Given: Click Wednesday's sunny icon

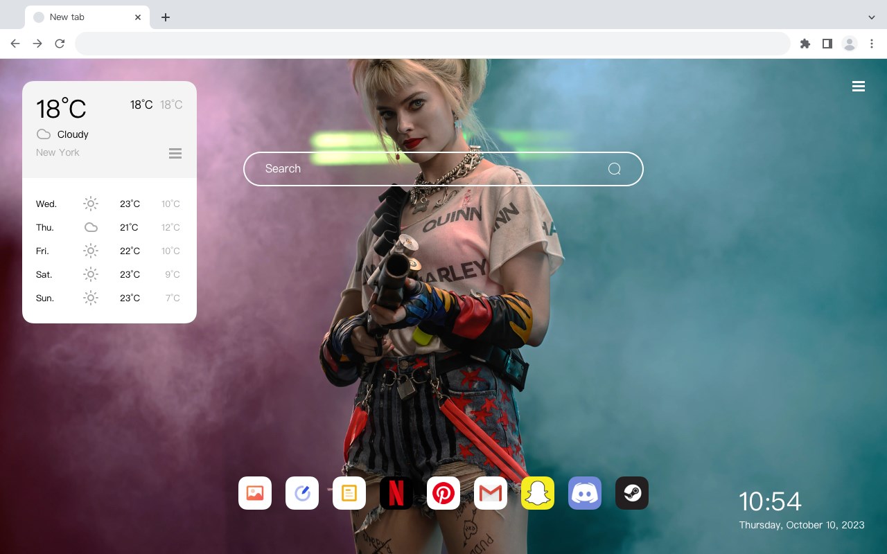Looking at the screenshot, I should click(91, 204).
